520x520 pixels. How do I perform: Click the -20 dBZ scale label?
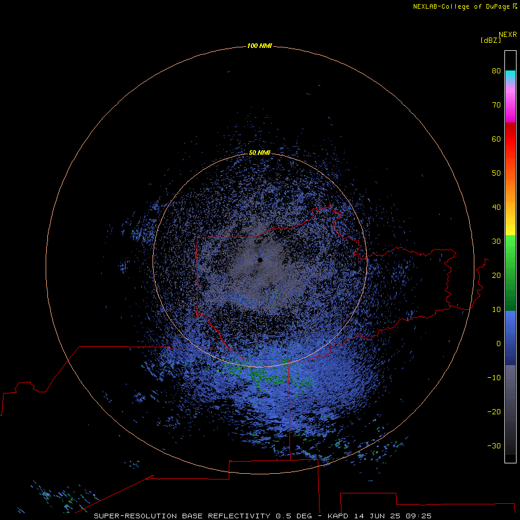[494, 412]
